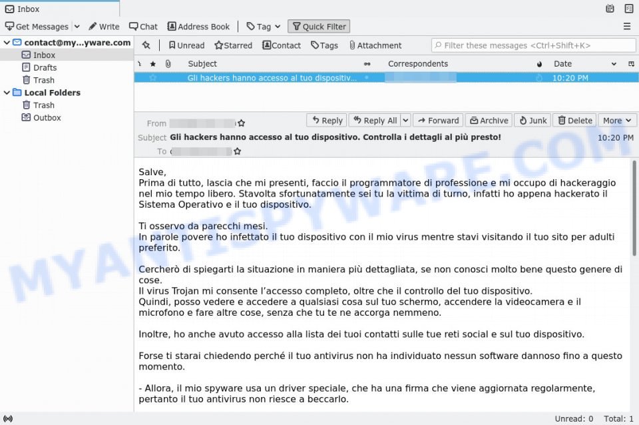Switch to the Inbox tab
The width and height of the screenshot is (639, 425).
click(x=60, y=9)
